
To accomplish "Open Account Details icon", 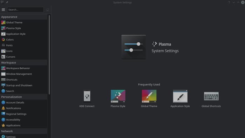I will [x=3, y=103].
